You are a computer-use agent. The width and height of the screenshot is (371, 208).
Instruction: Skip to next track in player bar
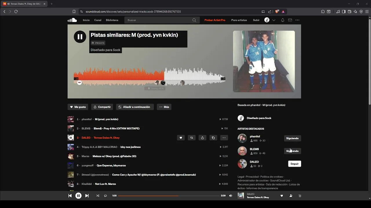87,196
